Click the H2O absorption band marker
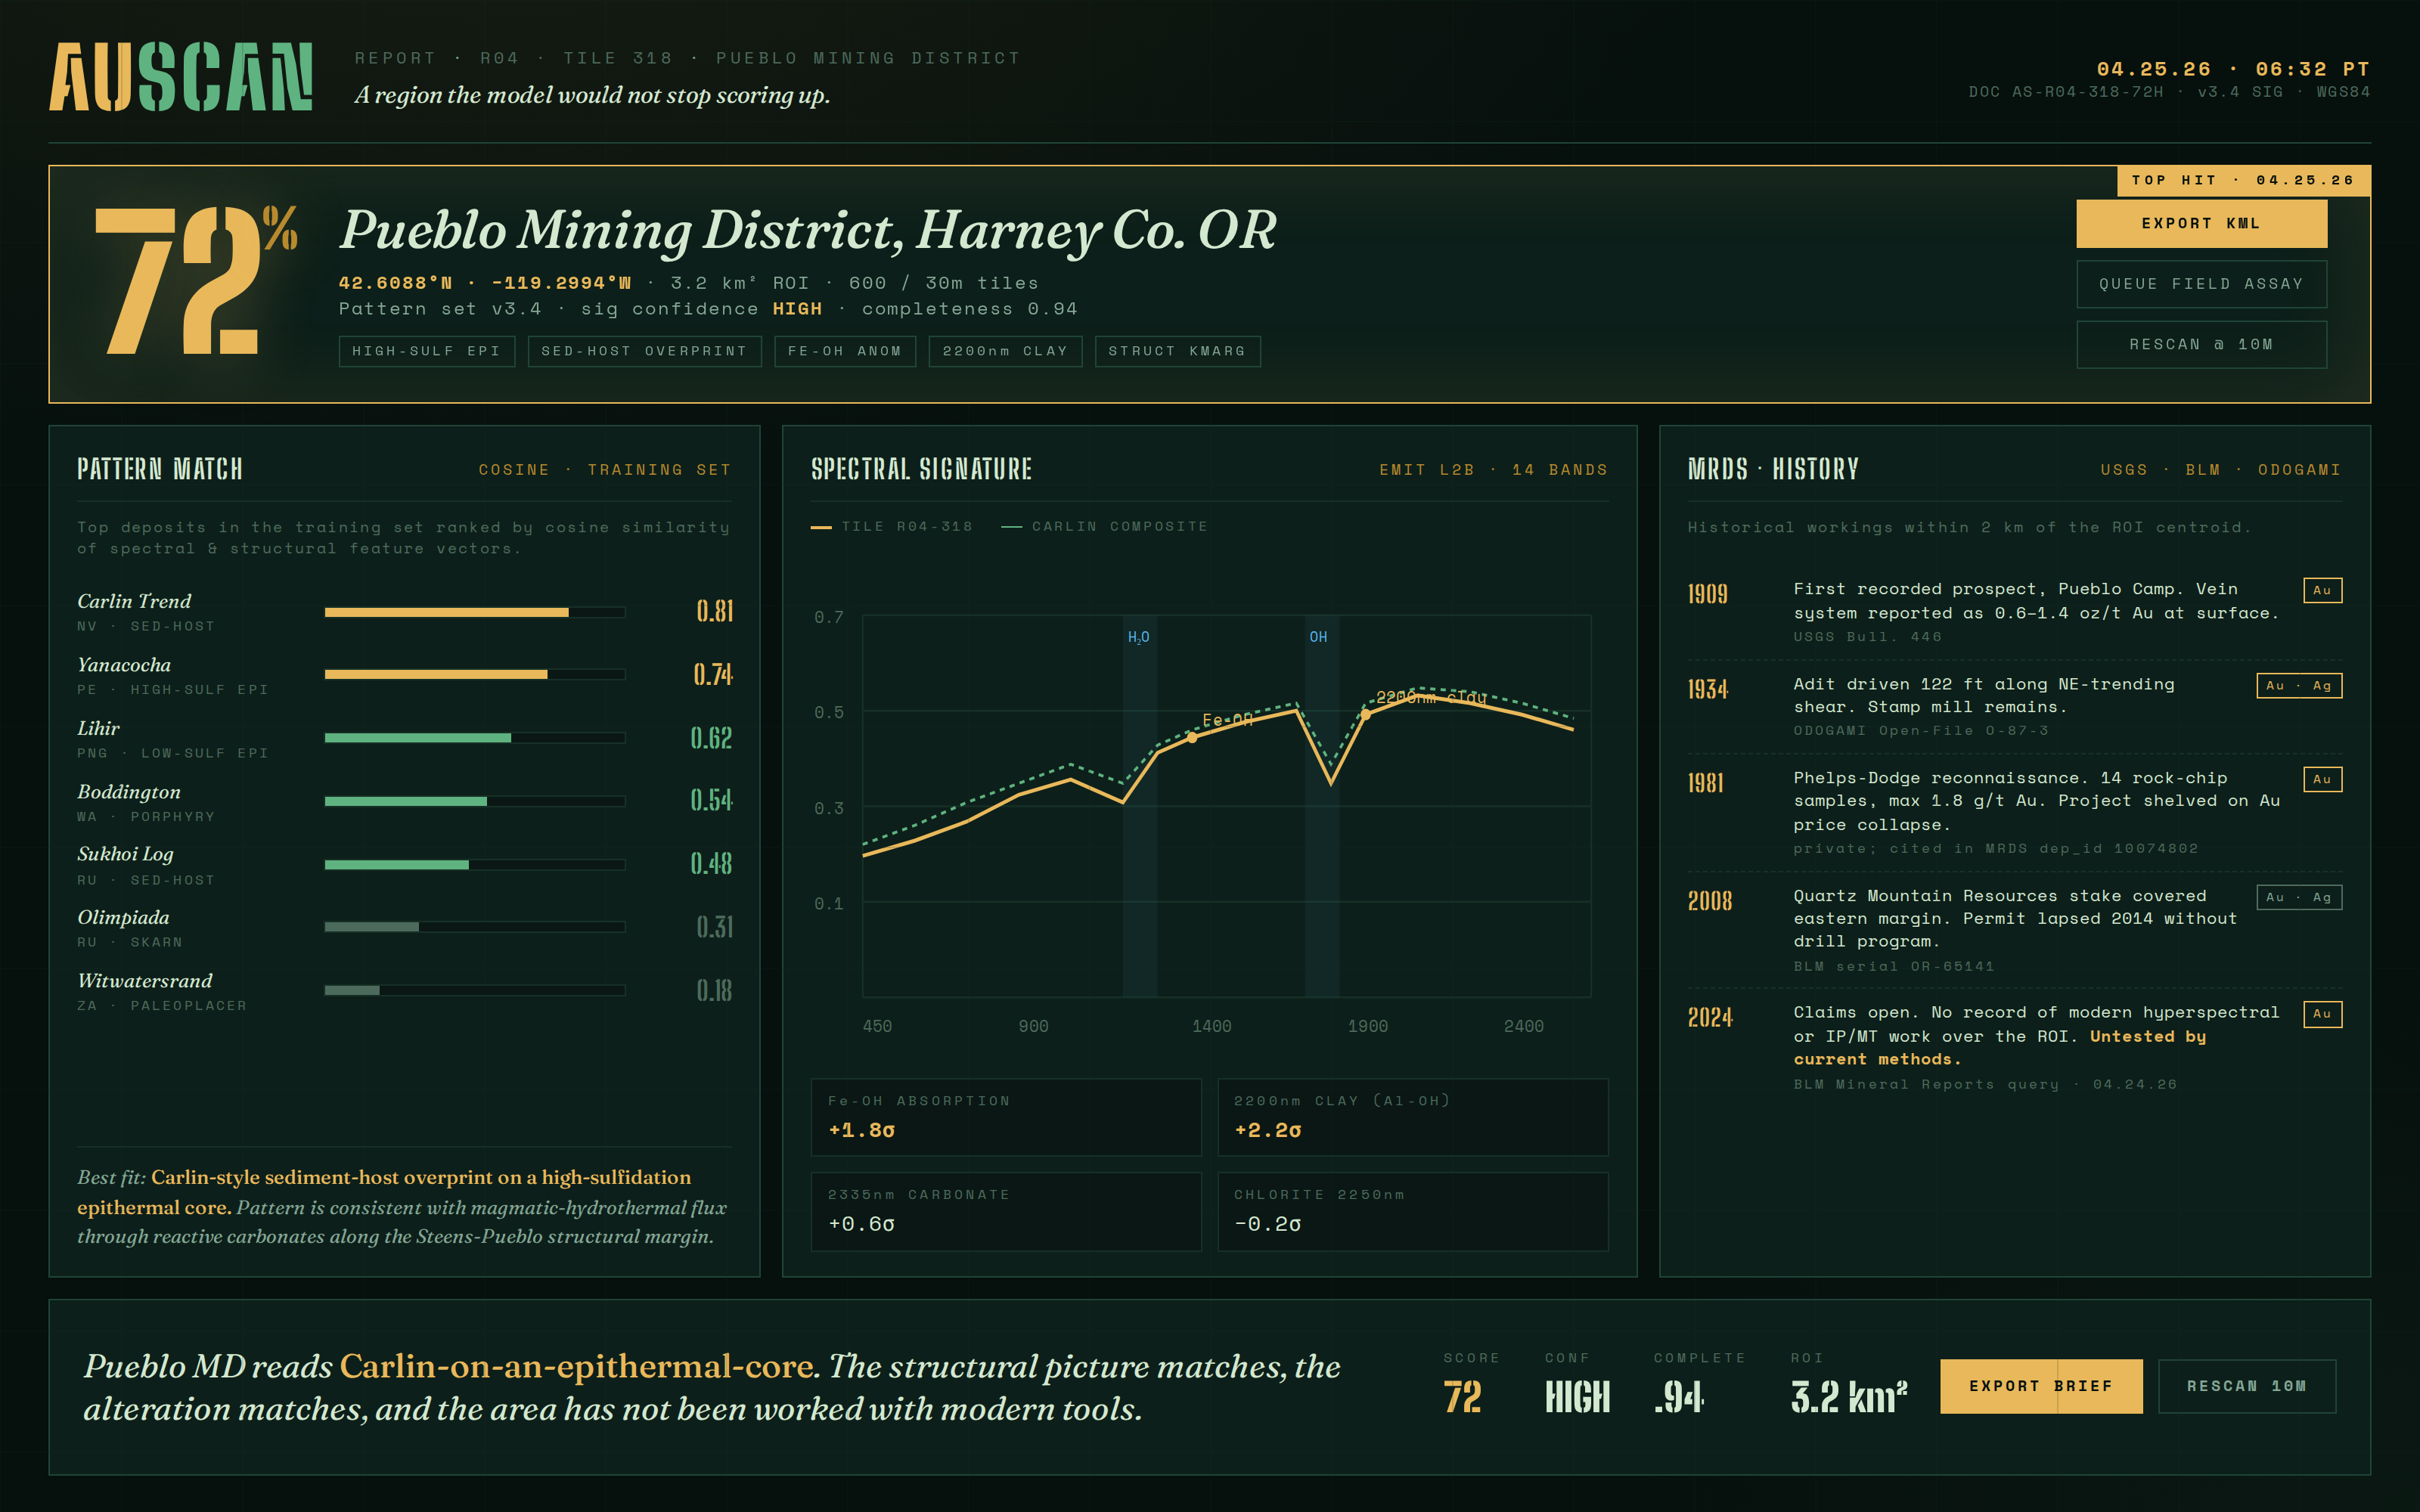Viewport: 2420px width, 1512px height. 1138,637
